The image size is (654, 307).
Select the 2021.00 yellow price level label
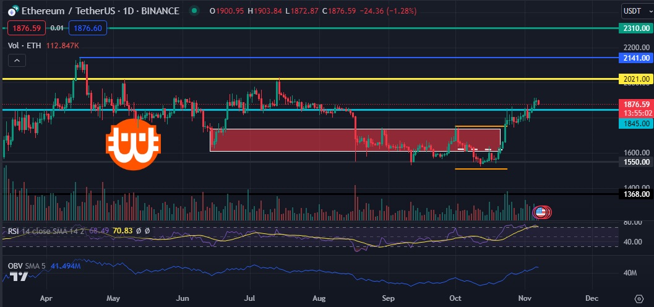635,79
